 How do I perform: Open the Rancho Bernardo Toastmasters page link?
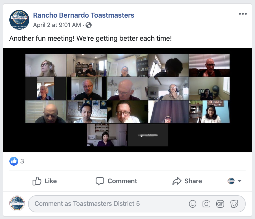pos(84,15)
